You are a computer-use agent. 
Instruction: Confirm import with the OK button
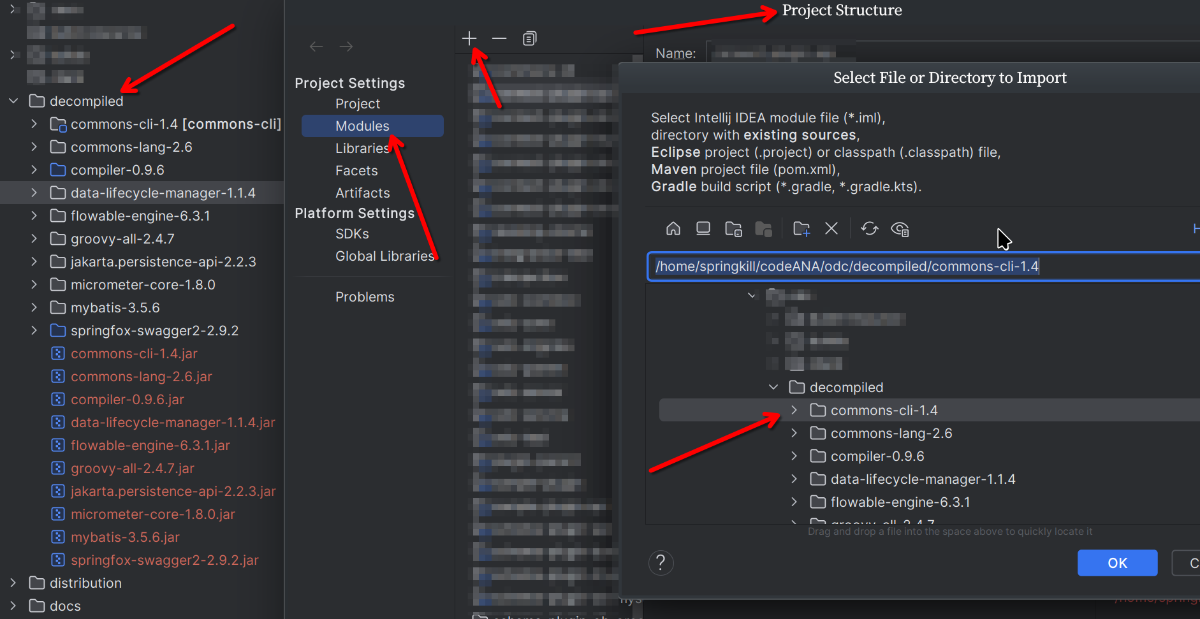pyautogui.click(x=1117, y=563)
